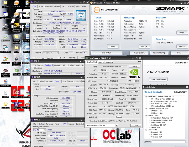This screenshot has height=147, width=189.
Task: Click the GPU-Z Lookup button
Action: pyautogui.click(x=134, y=67)
